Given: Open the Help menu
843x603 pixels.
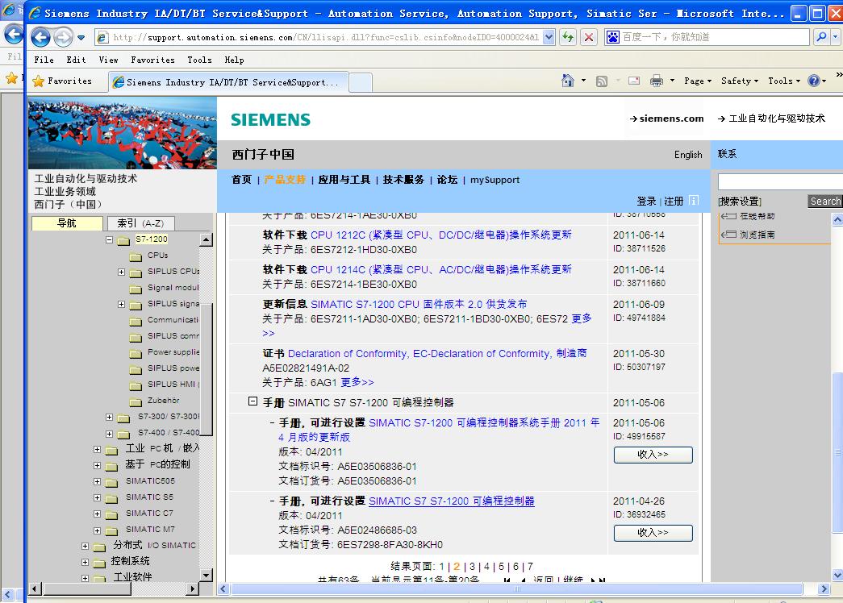Looking at the screenshot, I should pos(234,60).
